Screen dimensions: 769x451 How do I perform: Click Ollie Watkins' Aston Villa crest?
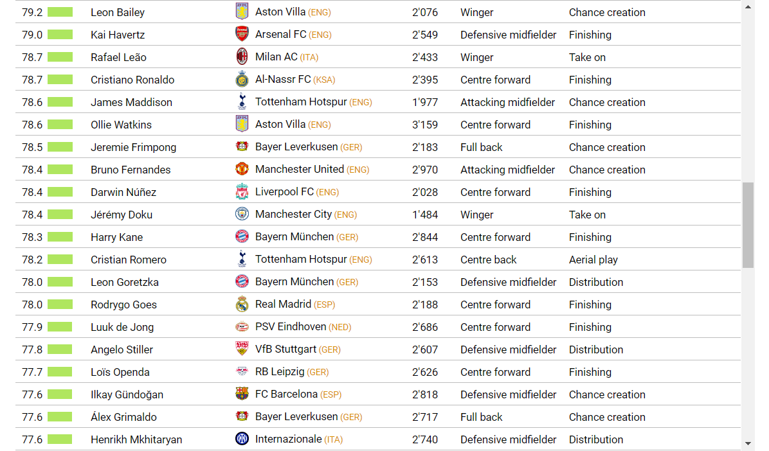click(242, 124)
